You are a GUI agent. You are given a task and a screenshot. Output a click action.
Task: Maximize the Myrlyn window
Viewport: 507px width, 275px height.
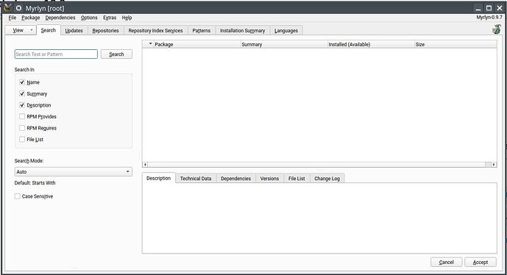point(489,8)
